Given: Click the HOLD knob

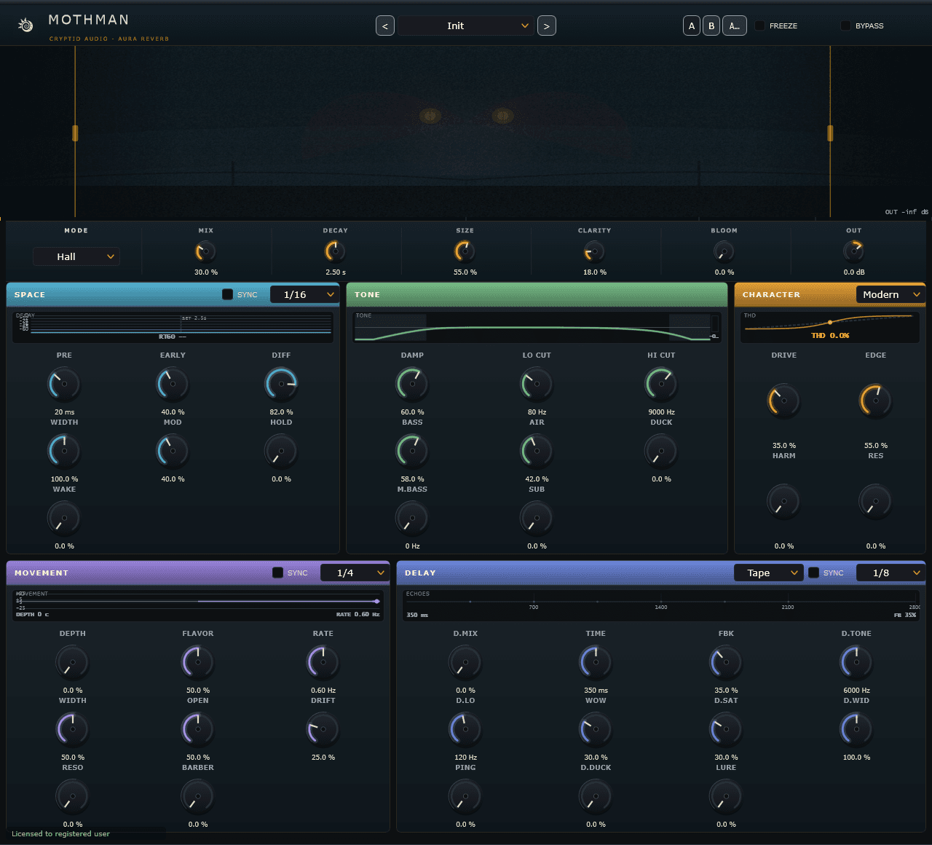Looking at the screenshot, I should point(281,452).
